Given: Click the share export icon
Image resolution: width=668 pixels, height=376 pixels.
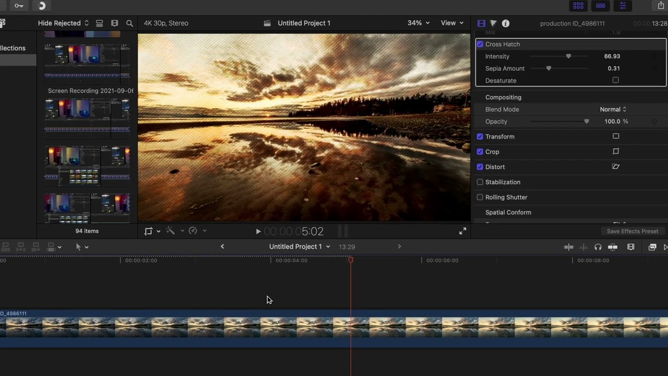Looking at the screenshot, I should 661,6.
